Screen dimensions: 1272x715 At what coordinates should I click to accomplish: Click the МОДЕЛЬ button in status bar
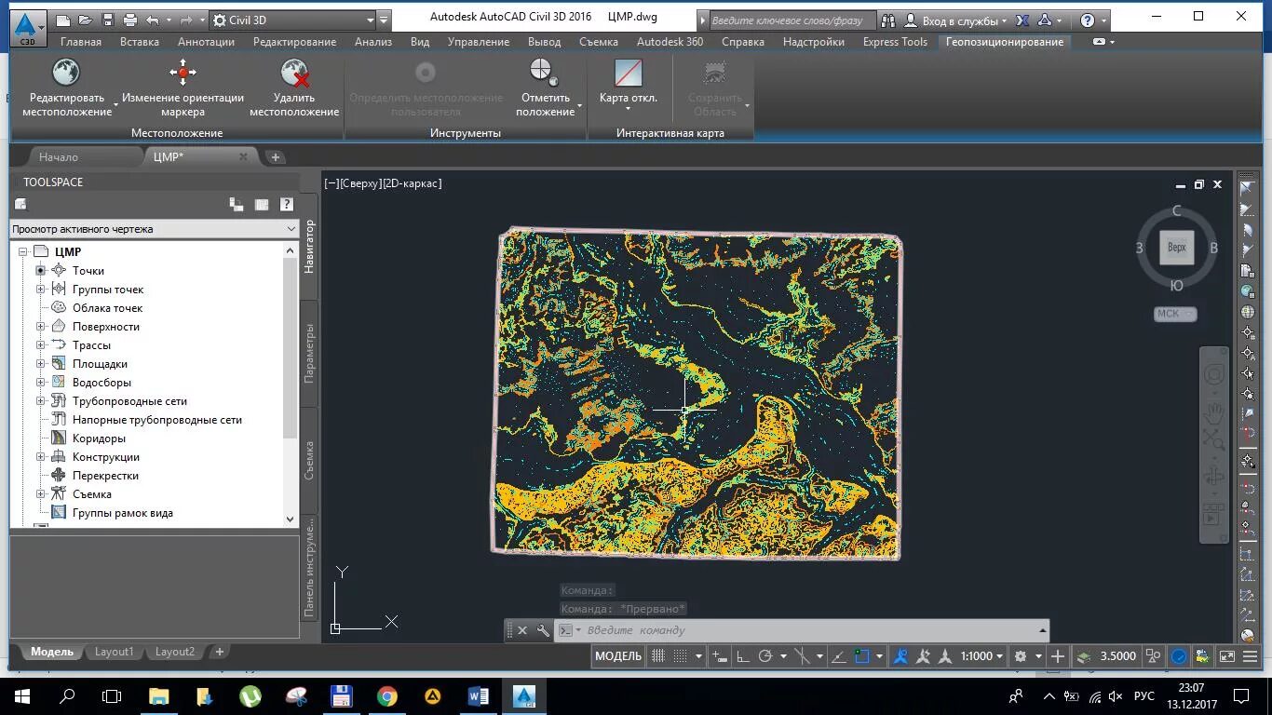pos(618,656)
